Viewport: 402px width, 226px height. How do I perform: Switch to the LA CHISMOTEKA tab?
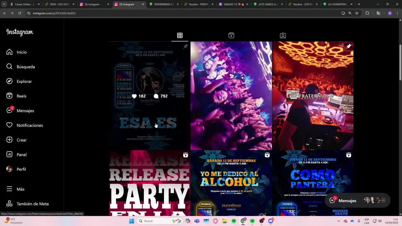pos(338,4)
